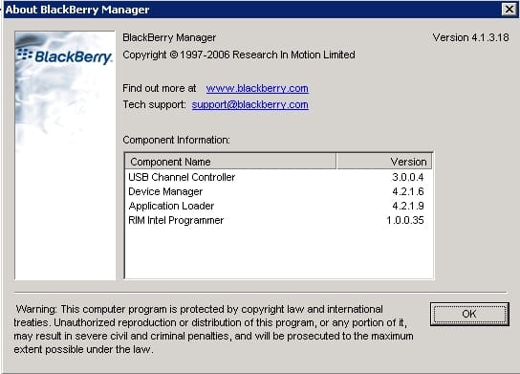This screenshot has width=520, height=374.
Task: Click the Version column header
Action: (x=384, y=162)
